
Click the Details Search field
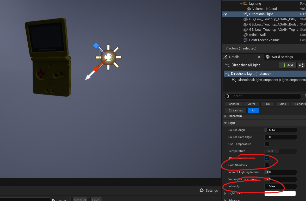point(263,96)
